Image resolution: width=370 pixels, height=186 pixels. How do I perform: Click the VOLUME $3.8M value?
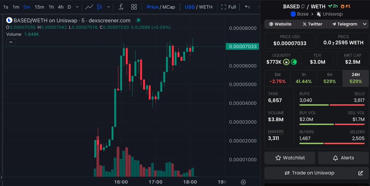276,119
